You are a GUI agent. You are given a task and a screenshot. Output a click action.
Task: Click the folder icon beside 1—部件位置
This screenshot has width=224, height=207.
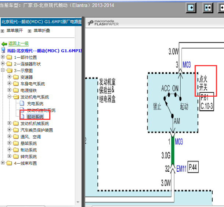(x=9, y=57)
